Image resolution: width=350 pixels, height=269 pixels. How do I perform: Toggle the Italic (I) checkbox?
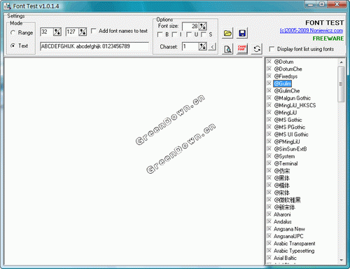point(174,34)
